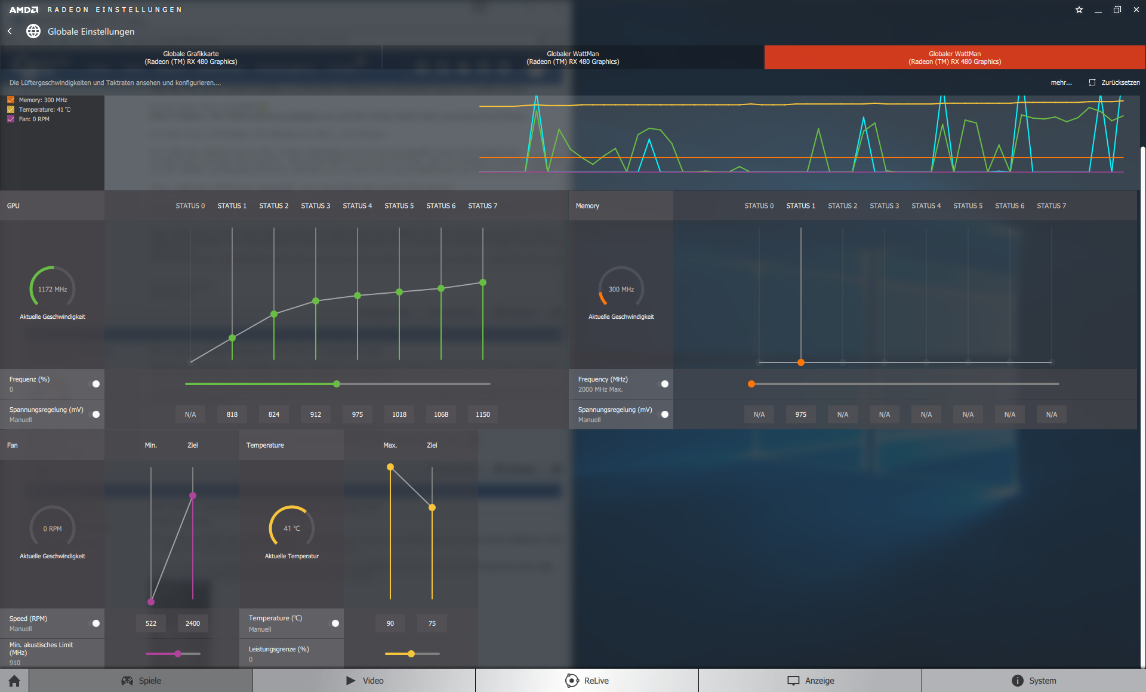Screen dimensions: 1146x692
Task: Toggle the Fan 0 RPM graph checkbox
Action: [x=11, y=119]
